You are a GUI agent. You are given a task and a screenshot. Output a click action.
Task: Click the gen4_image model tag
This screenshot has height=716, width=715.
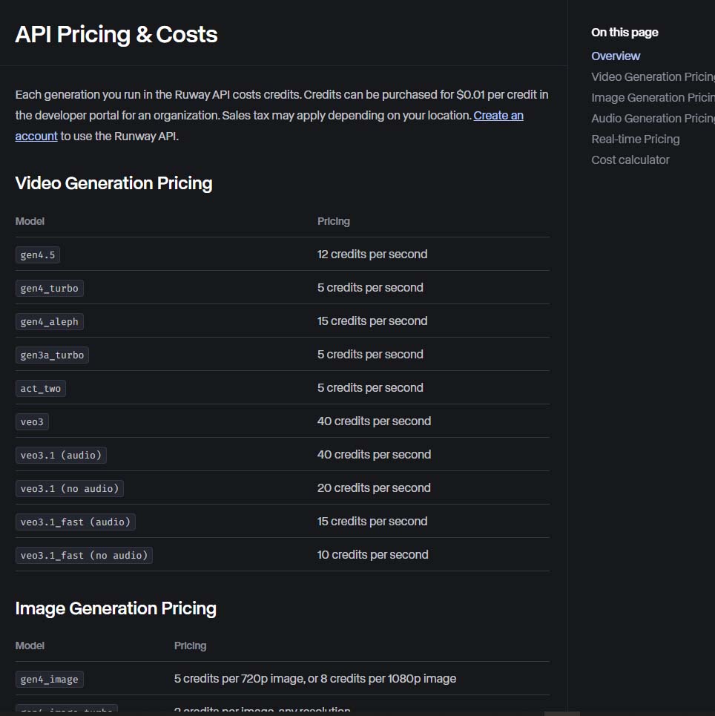pyautogui.click(x=49, y=679)
